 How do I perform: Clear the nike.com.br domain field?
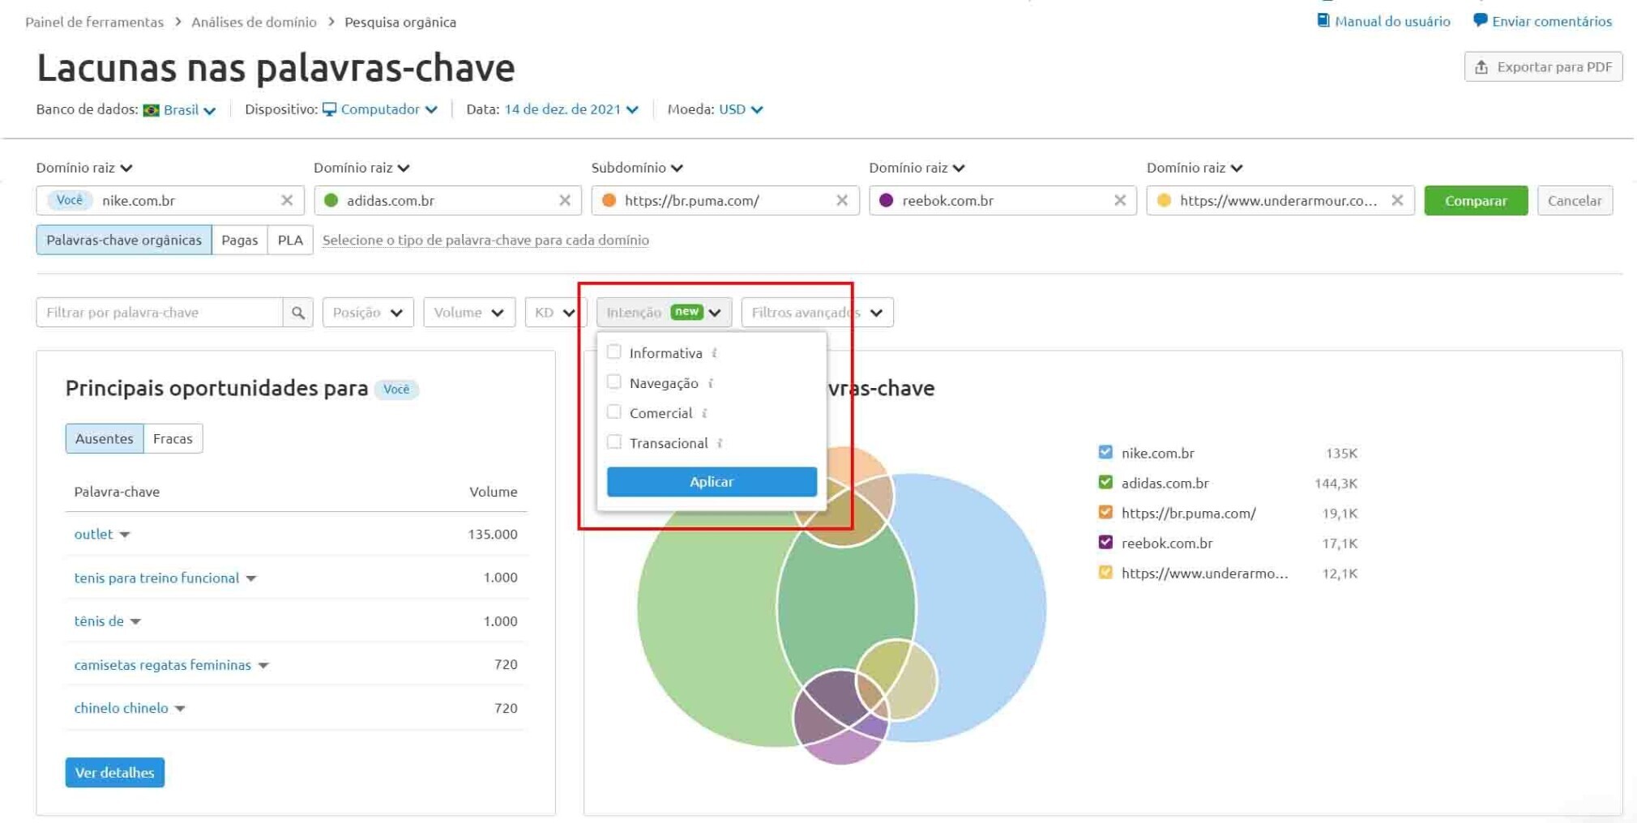tap(287, 200)
